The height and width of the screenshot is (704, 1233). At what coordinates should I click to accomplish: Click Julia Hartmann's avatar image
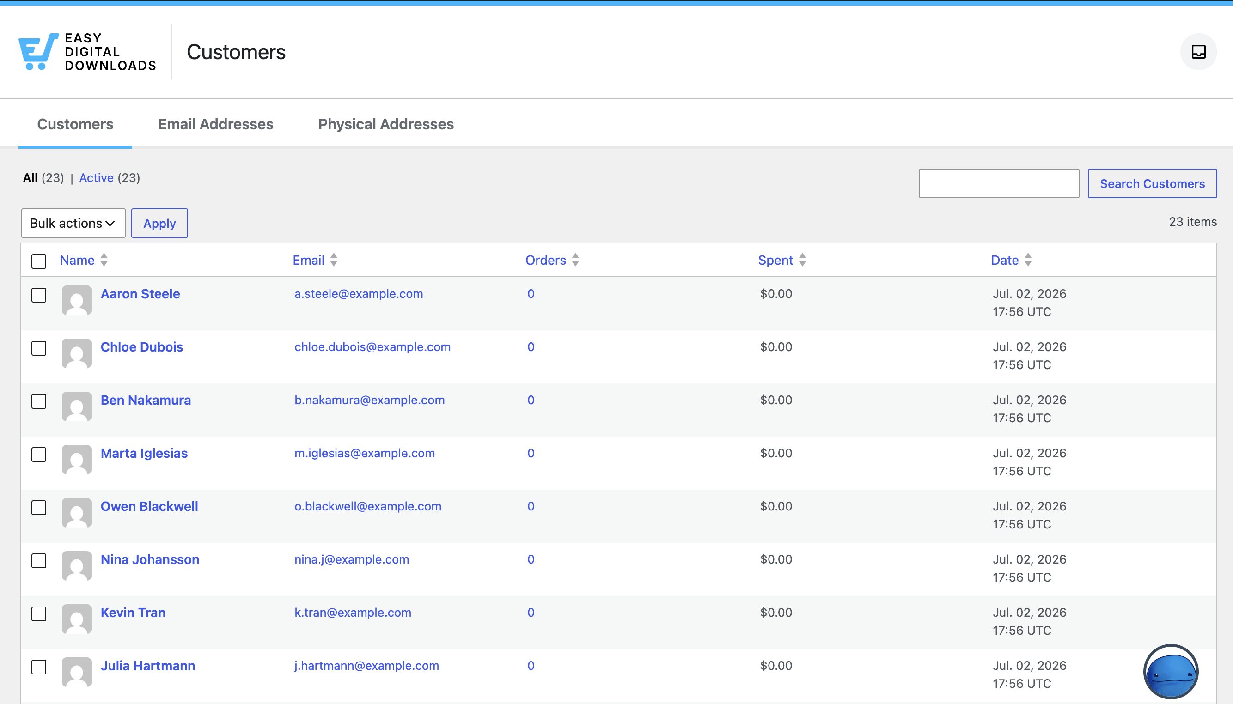[x=76, y=673]
